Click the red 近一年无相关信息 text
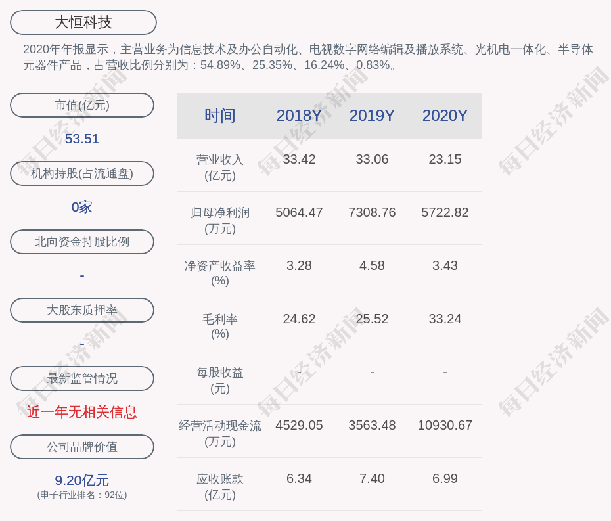This screenshot has width=611, height=521. [x=82, y=412]
